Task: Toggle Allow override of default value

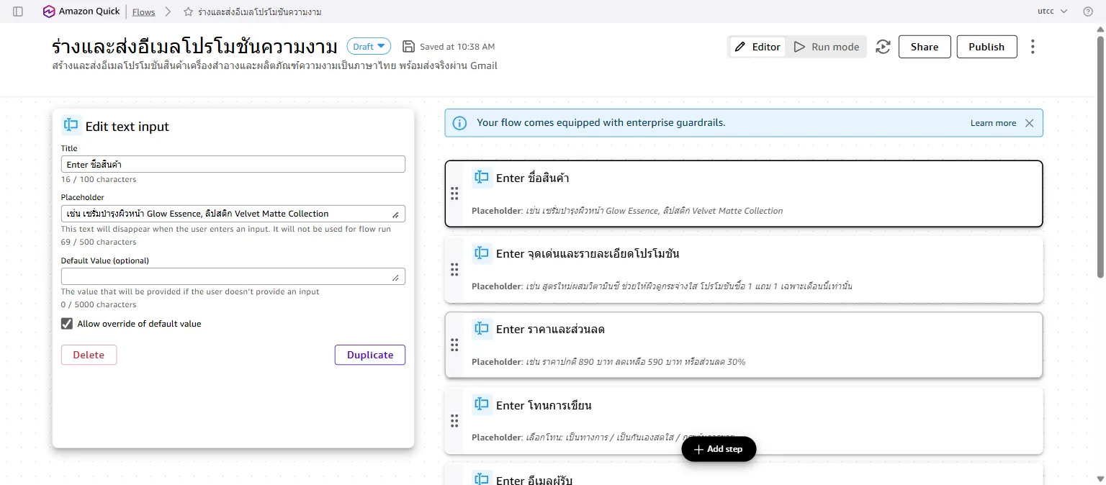Action: (x=67, y=324)
